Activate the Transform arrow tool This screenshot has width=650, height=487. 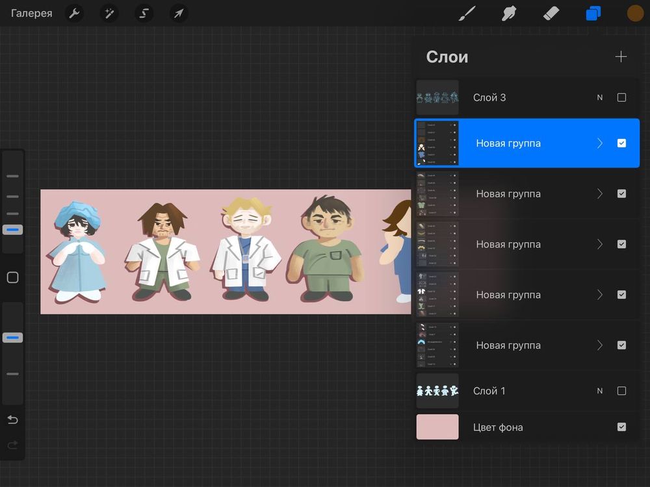pos(179,14)
